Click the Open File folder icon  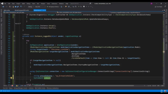pyautogui.click(x=13, y=7)
